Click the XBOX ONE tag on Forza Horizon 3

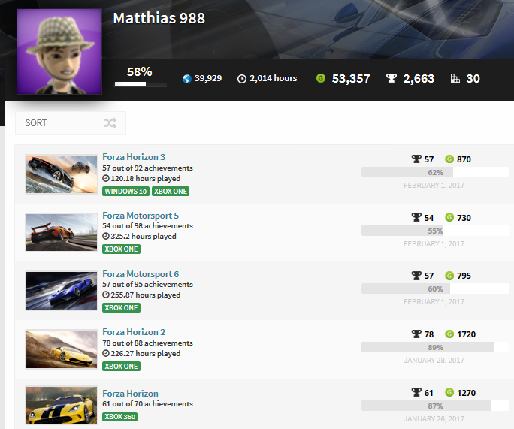pyautogui.click(x=171, y=191)
